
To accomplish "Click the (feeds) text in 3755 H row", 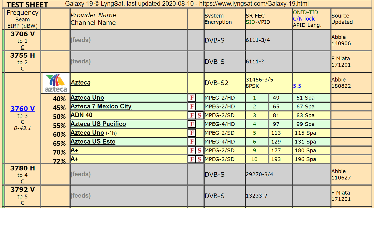I will pos(81,61).
